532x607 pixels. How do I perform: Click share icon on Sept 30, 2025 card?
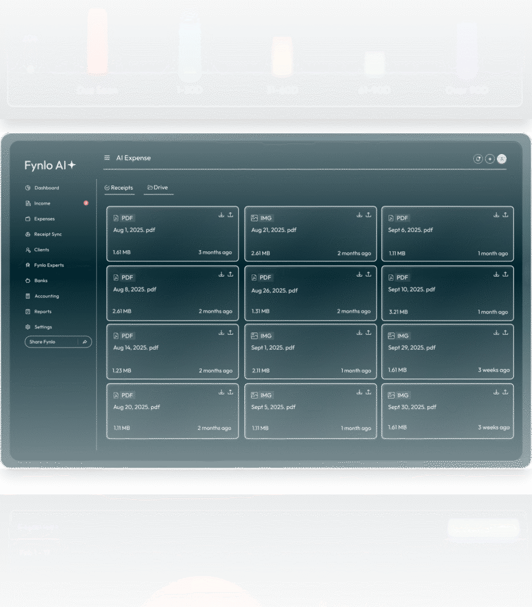click(x=505, y=392)
